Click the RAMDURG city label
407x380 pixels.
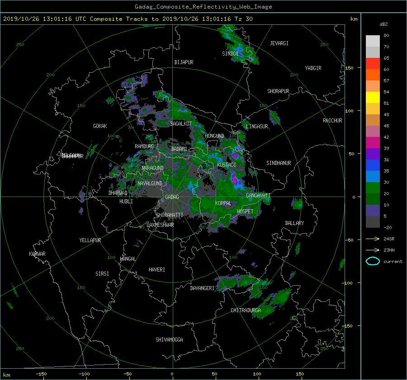coord(144,146)
